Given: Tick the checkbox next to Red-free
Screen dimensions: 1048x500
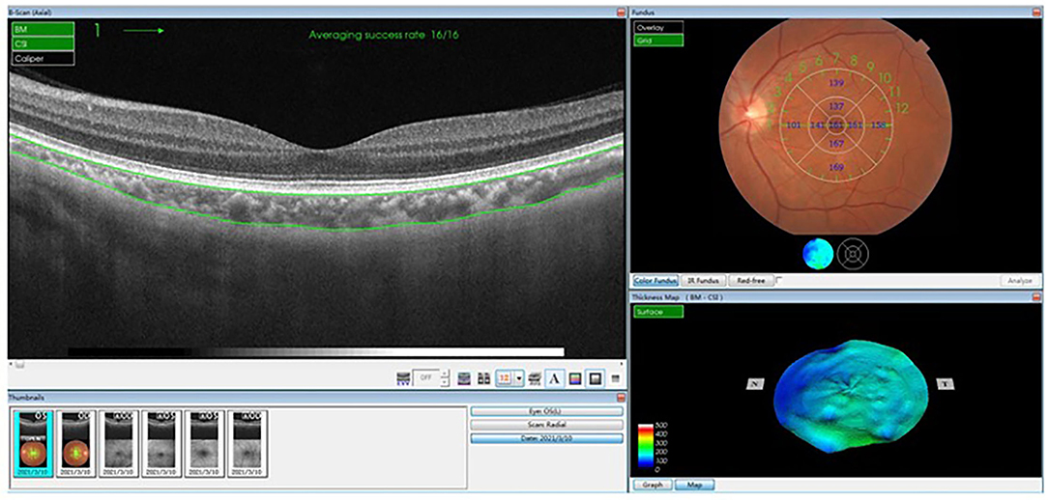Looking at the screenshot, I should (779, 280).
